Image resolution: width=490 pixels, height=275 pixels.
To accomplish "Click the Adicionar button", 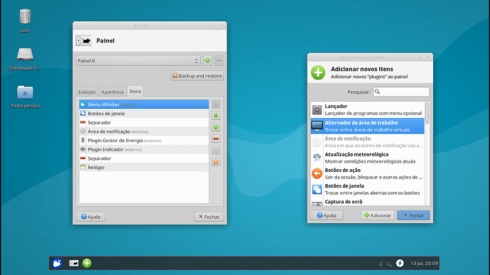I will (x=378, y=215).
